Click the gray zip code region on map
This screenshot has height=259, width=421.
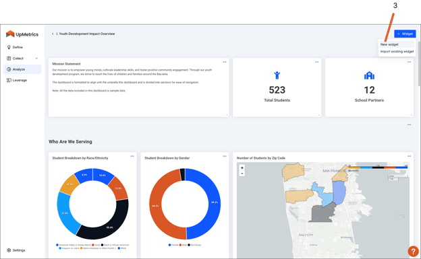click(x=322, y=213)
